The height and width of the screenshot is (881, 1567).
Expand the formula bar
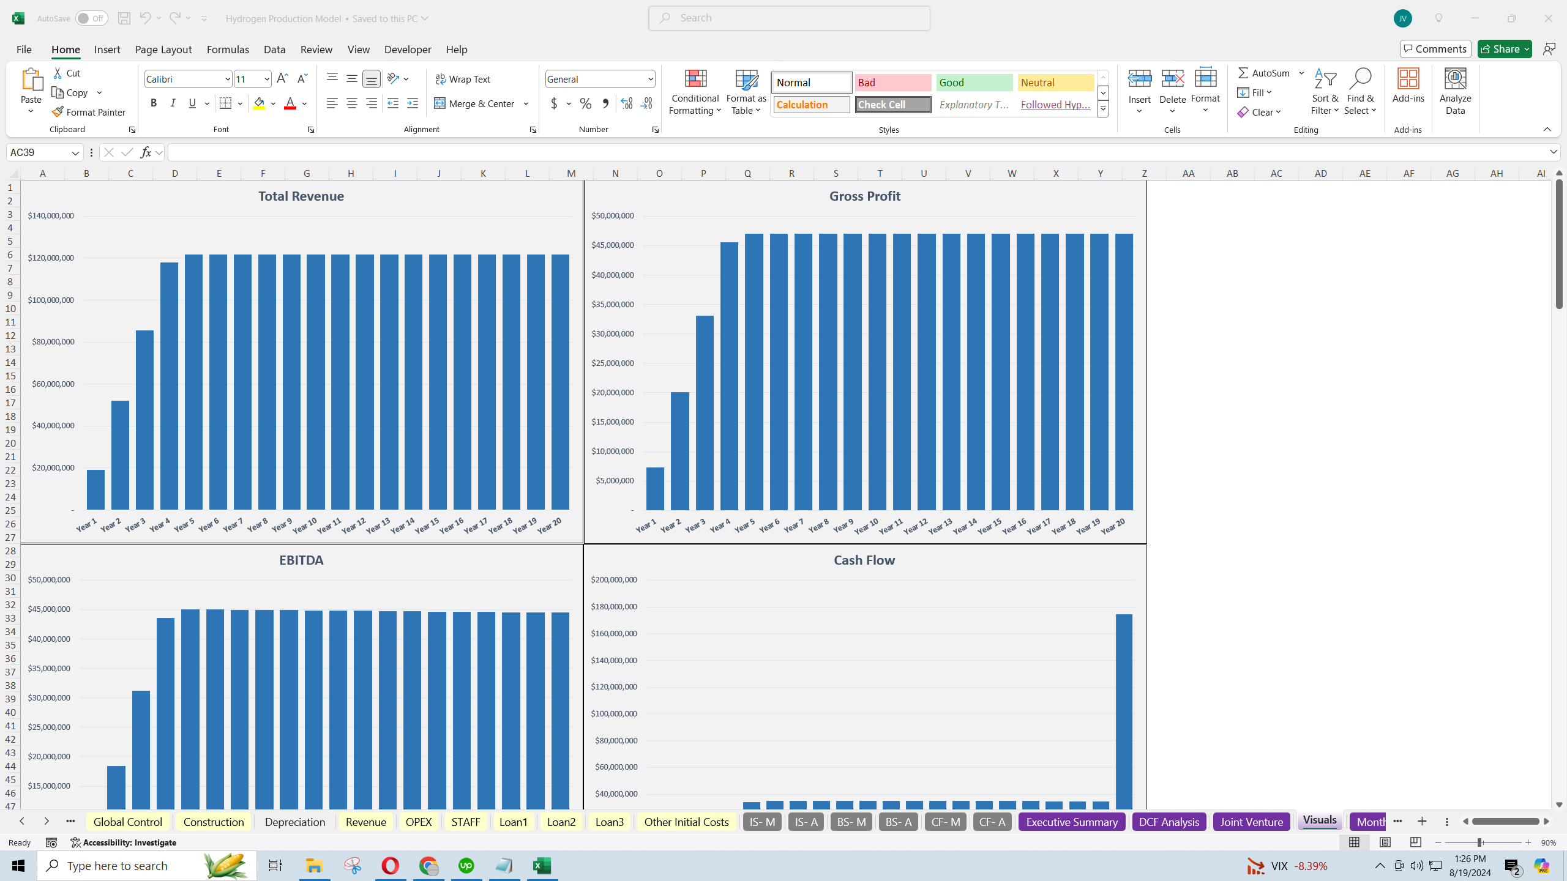(x=1554, y=152)
